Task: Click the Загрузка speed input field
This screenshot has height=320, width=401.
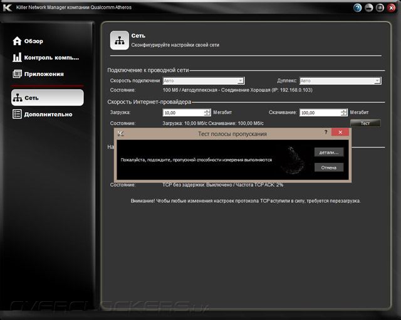Action: pyautogui.click(x=184, y=113)
